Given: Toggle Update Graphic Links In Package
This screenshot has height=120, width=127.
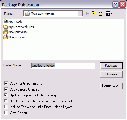Looking at the screenshot, I should point(6,95).
